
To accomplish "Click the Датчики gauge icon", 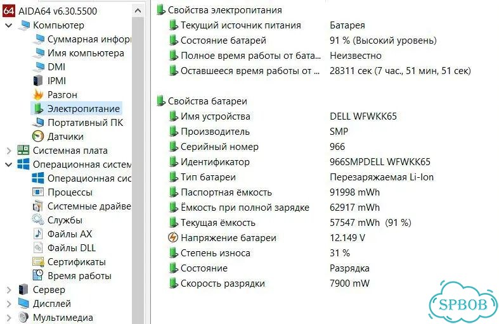I will 38,137.
